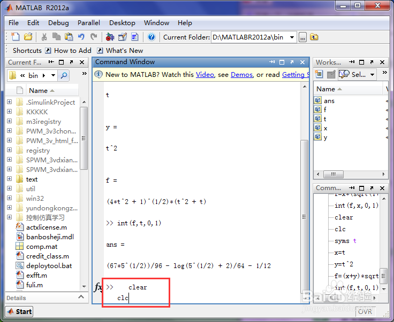Open the Desktop menu
Screen dimensions: 394x322
coord(122,23)
